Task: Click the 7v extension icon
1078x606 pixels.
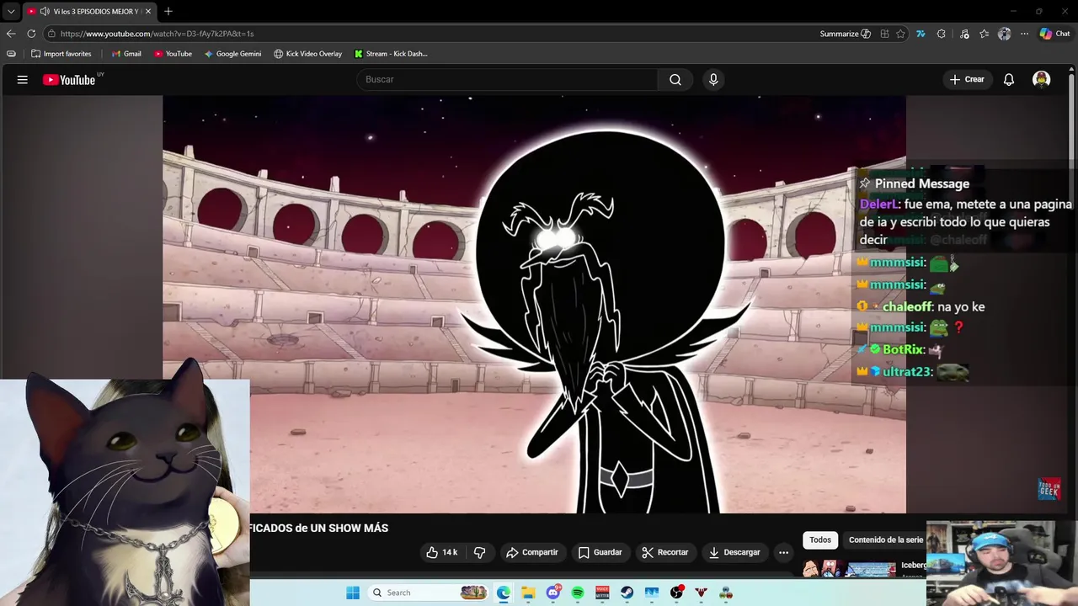Action: pyautogui.click(x=921, y=34)
